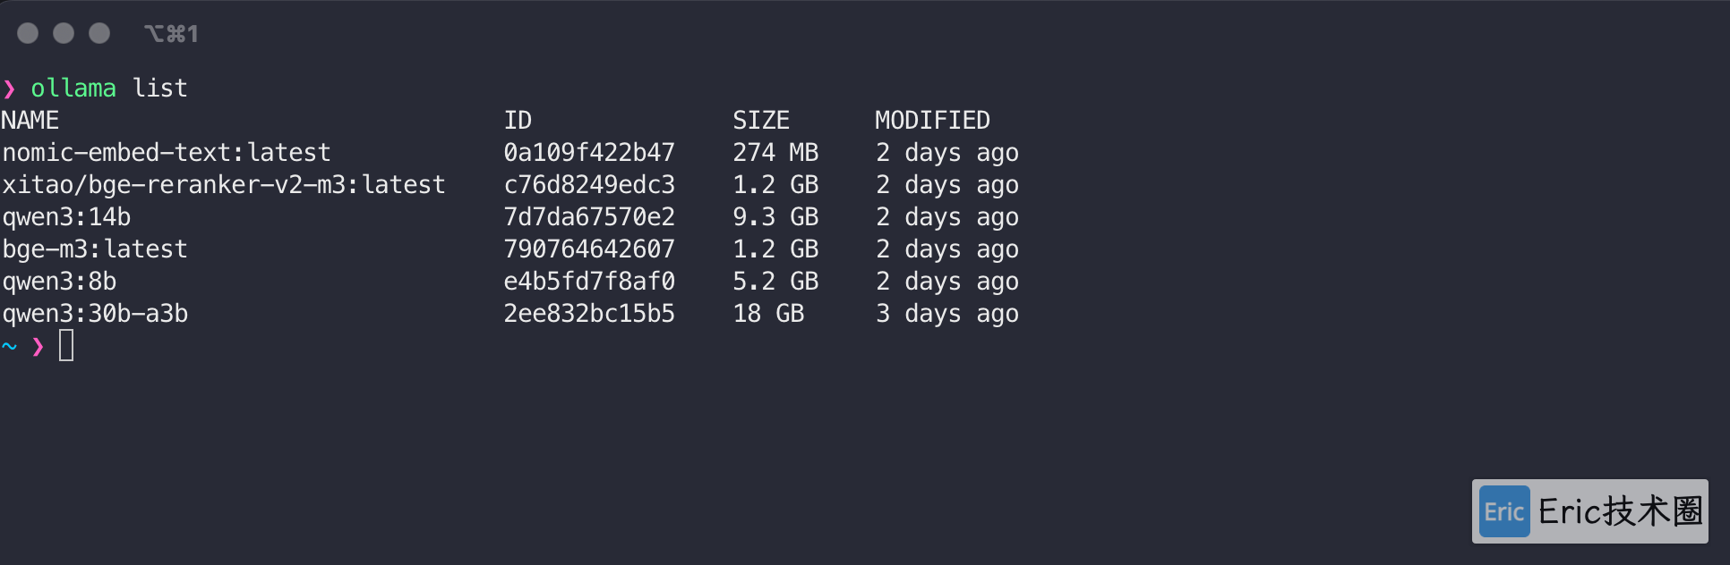Screen dimensions: 1730x565
Task: Select nomic-embed-text:latest model name
Action: (x=167, y=152)
